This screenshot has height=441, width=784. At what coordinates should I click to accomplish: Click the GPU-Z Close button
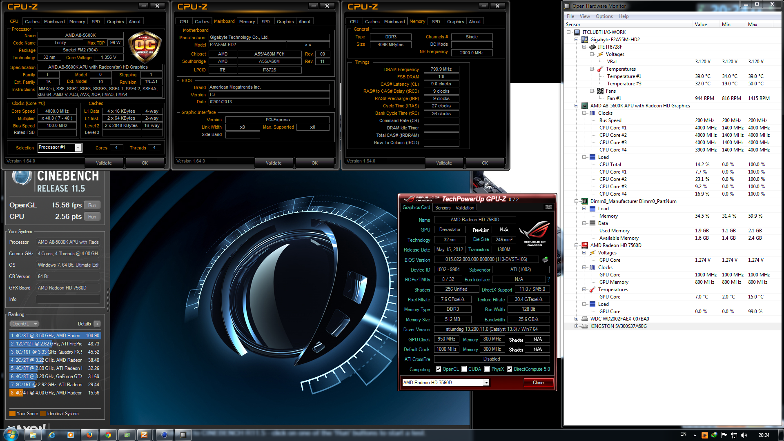[538, 383]
